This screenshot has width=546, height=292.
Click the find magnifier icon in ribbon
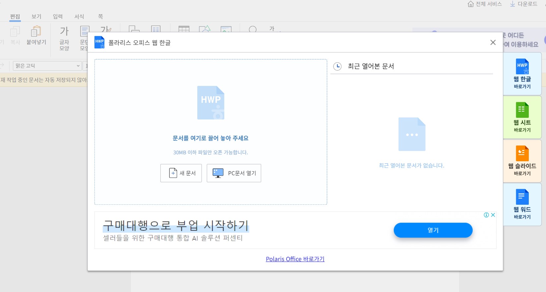click(253, 29)
